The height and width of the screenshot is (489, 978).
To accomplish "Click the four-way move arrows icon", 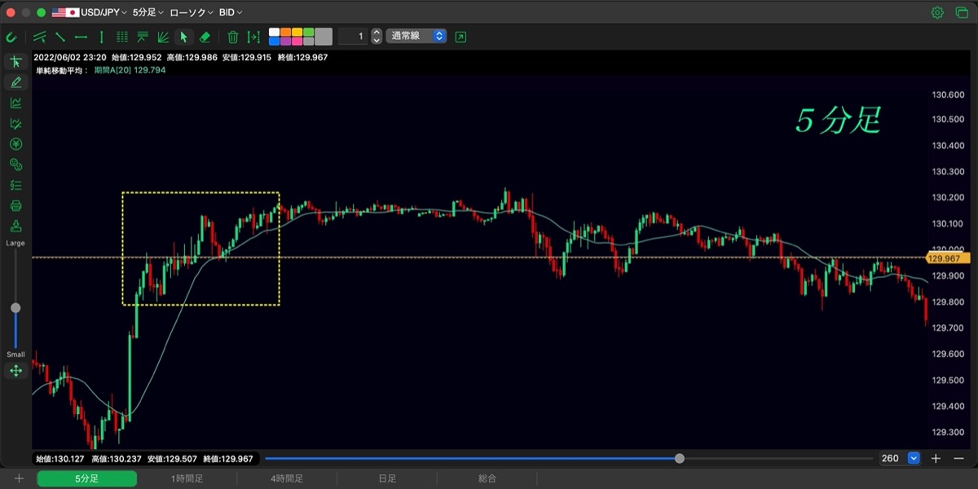I will click(15, 371).
